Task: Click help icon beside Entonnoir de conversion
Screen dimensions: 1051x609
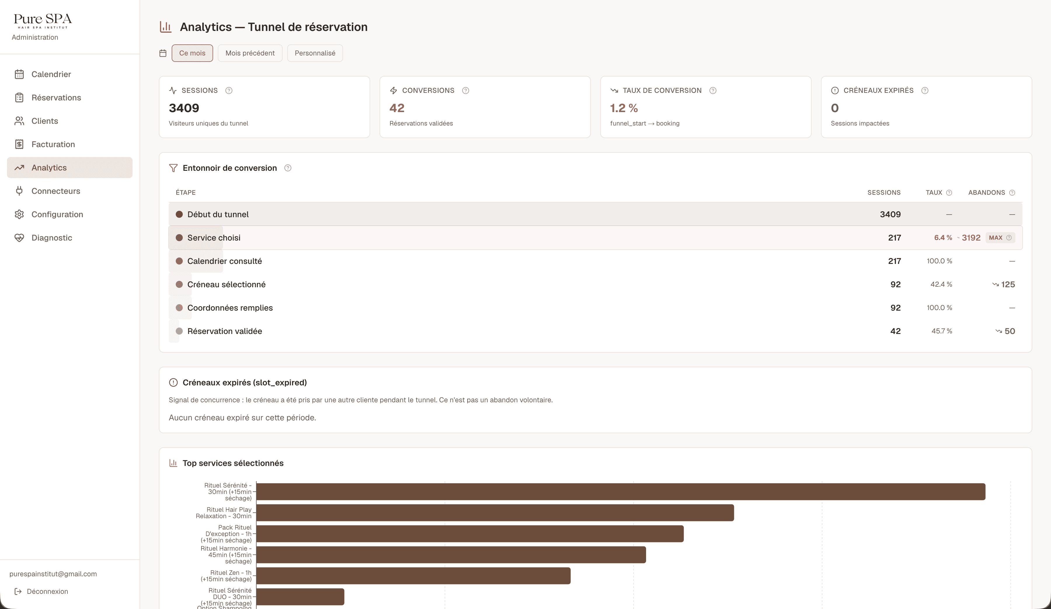Action: point(288,168)
